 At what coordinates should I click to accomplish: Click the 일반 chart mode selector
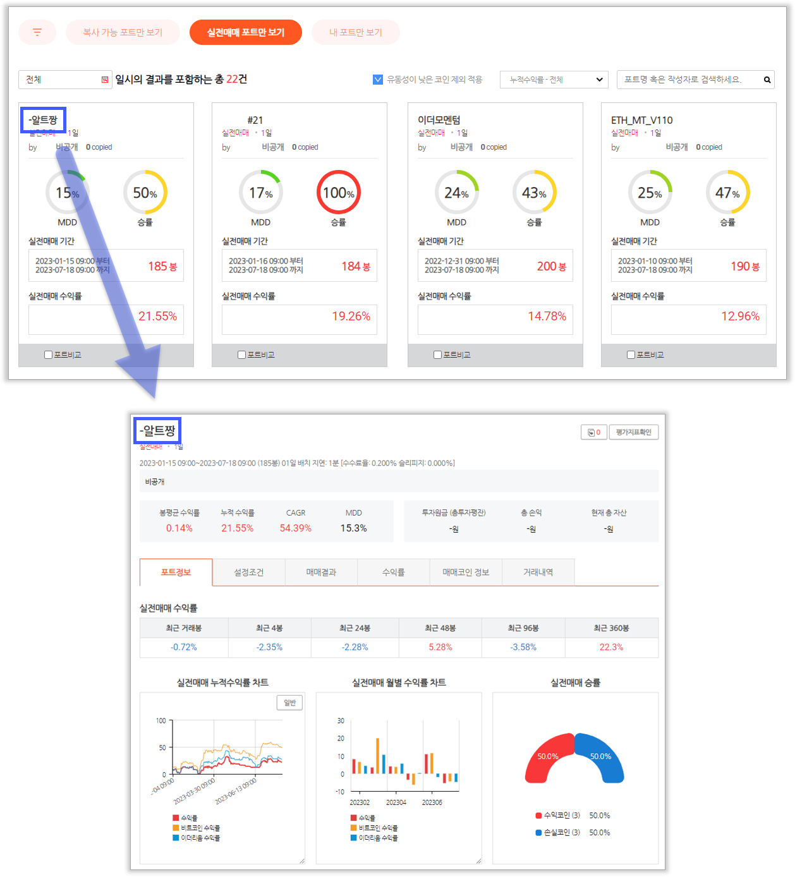tap(289, 703)
